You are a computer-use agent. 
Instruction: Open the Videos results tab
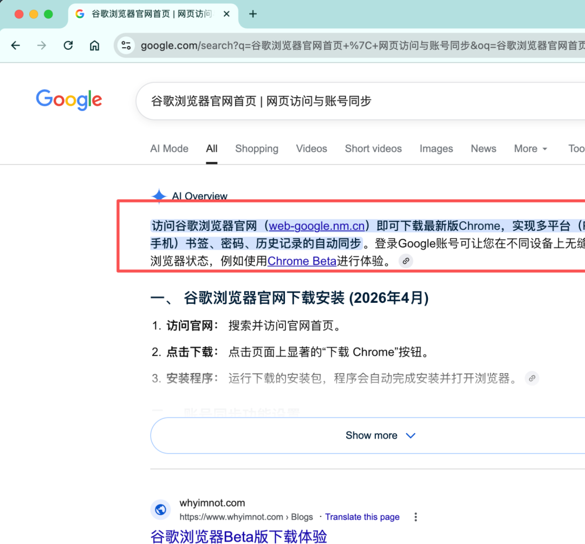point(311,148)
